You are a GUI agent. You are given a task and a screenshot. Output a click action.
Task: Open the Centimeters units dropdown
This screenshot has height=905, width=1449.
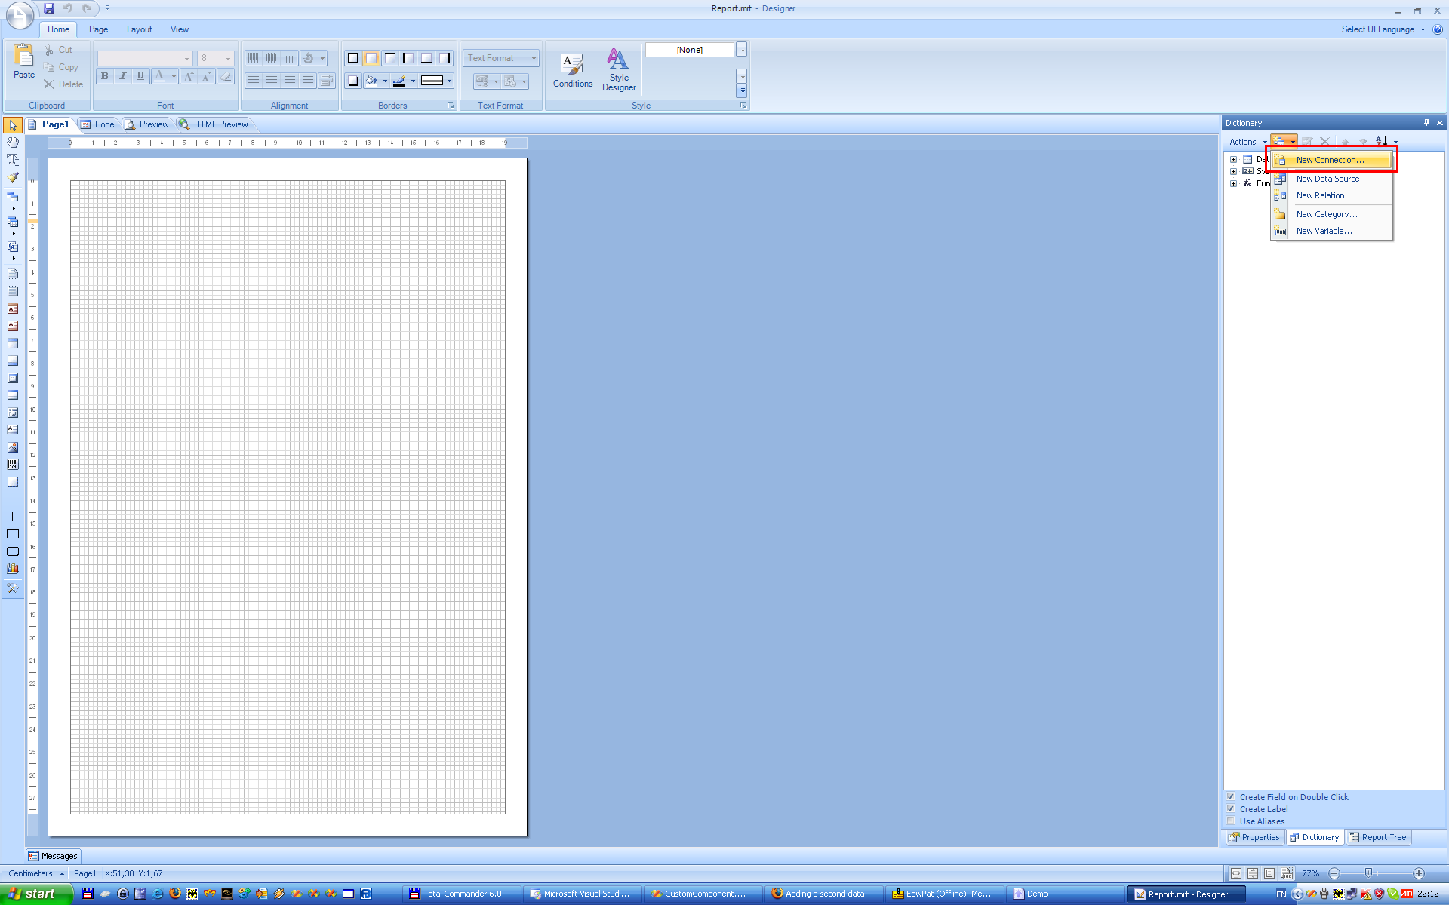[x=35, y=873]
